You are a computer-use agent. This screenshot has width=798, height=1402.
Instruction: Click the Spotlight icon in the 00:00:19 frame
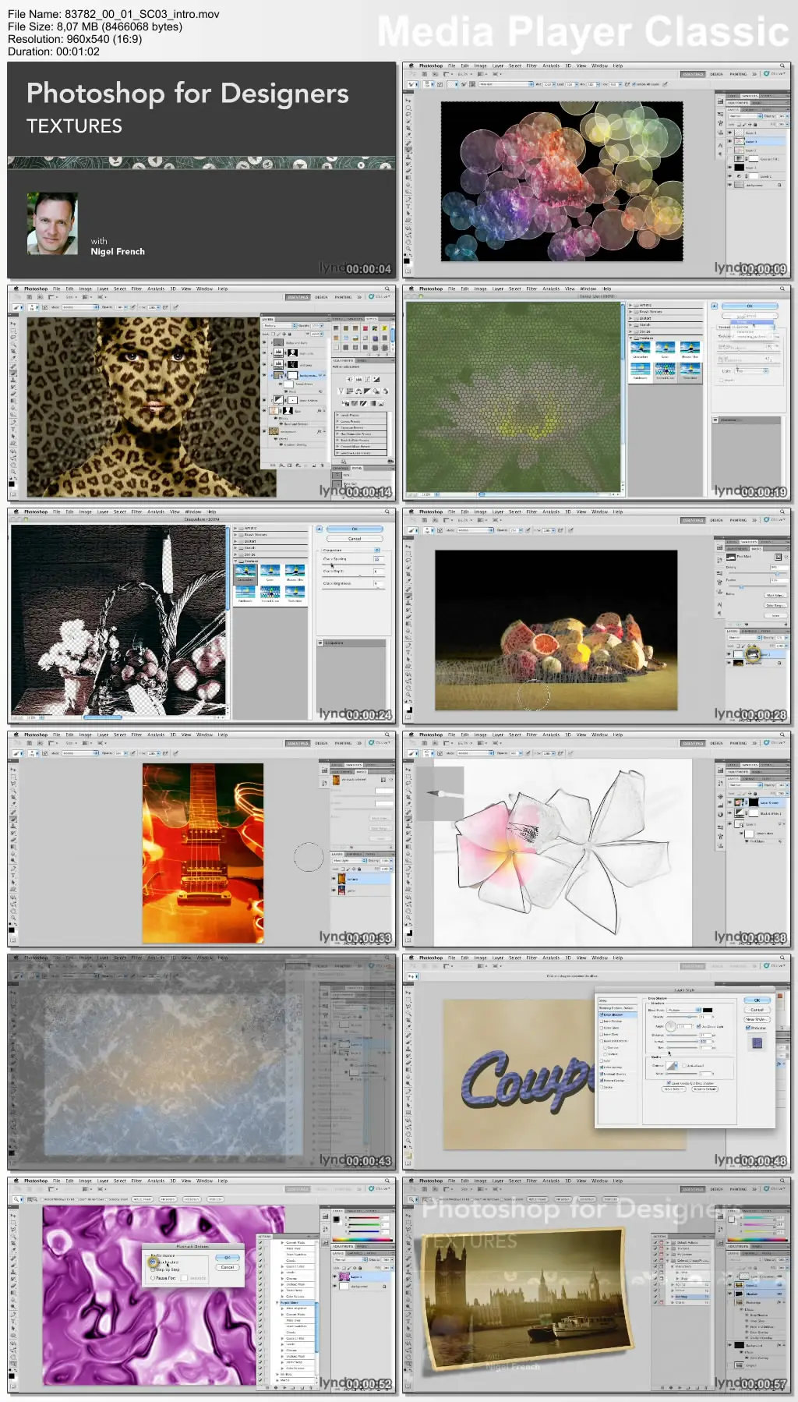(x=782, y=289)
